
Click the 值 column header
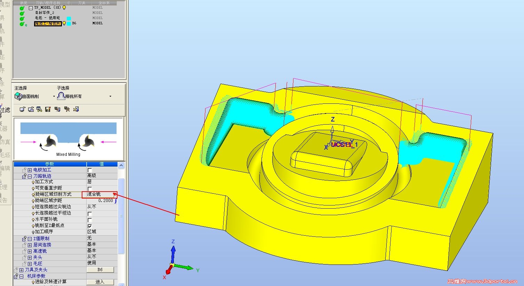click(102, 164)
